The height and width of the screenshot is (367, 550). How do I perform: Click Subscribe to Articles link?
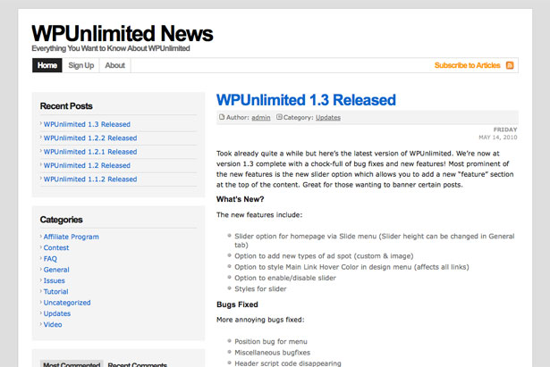(467, 65)
